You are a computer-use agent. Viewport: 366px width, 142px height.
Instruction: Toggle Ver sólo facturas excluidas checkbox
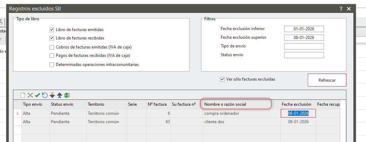(222, 79)
